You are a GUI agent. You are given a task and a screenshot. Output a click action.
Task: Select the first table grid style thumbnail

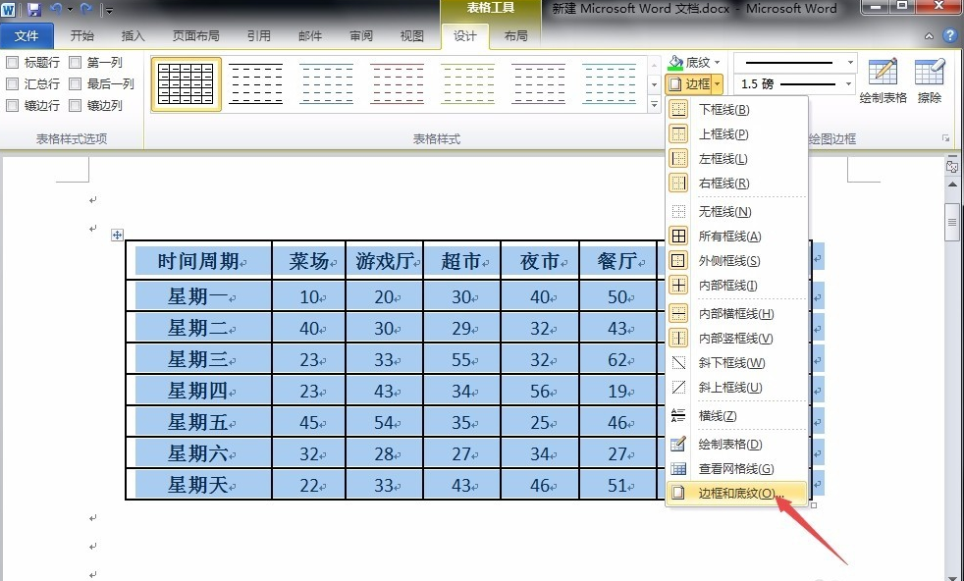coord(186,84)
